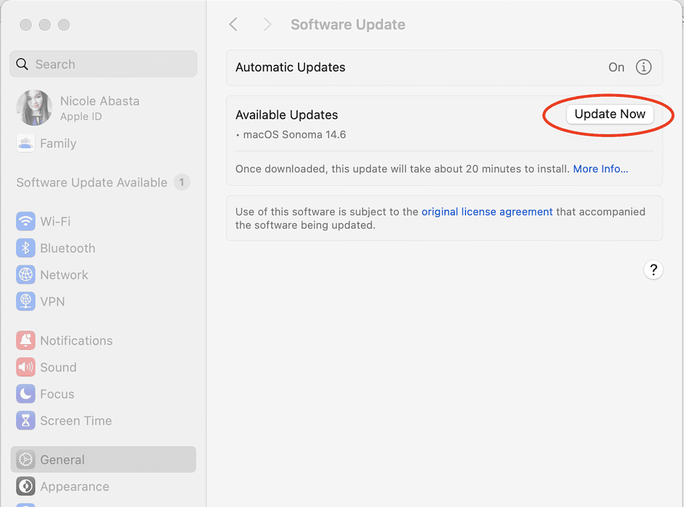Open Sound settings speaker icon
The height and width of the screenshot is (507, 684).
(25, 367)
